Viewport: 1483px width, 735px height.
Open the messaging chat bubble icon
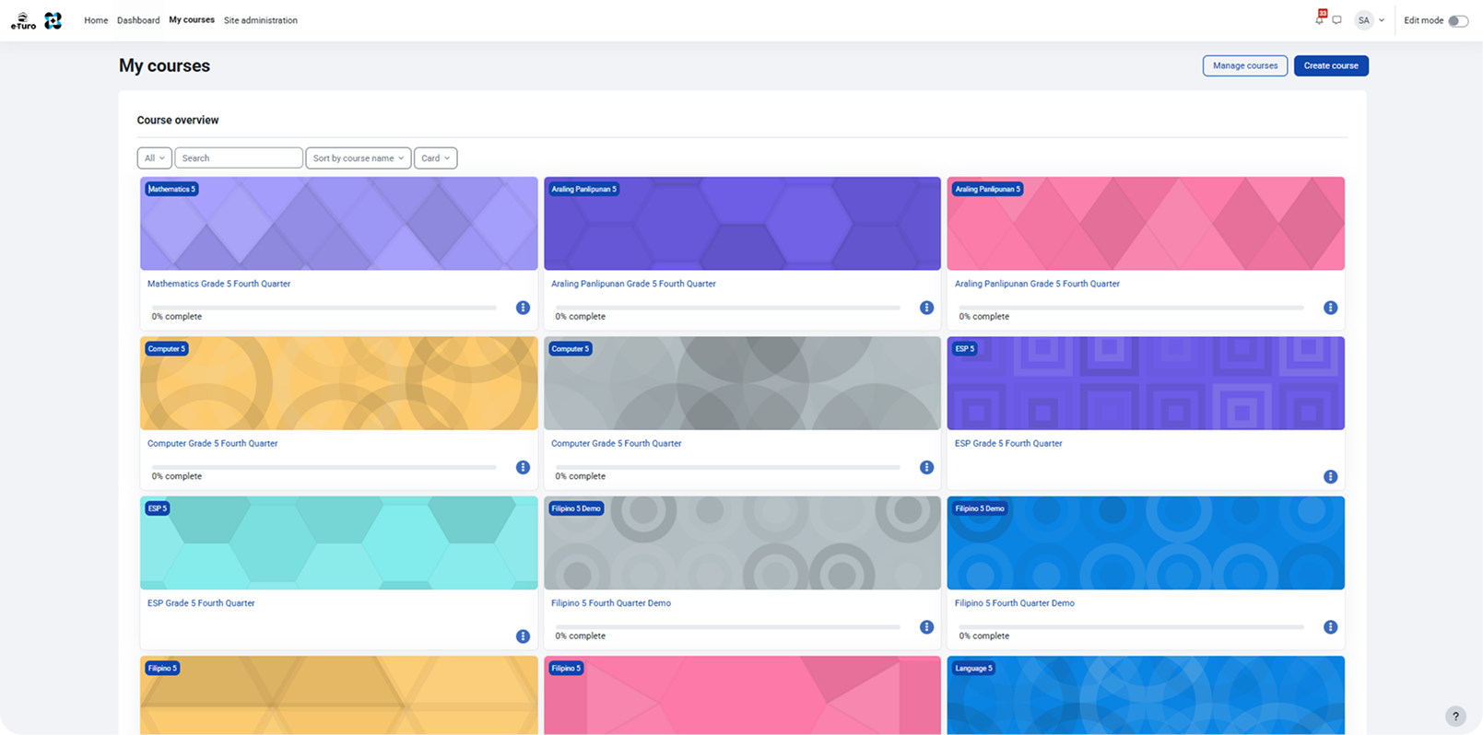click(1336, 20)
